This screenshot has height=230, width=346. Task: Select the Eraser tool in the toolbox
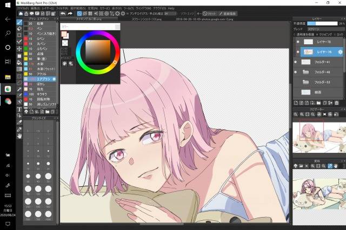pyautogui.click(x=19, y=29)
